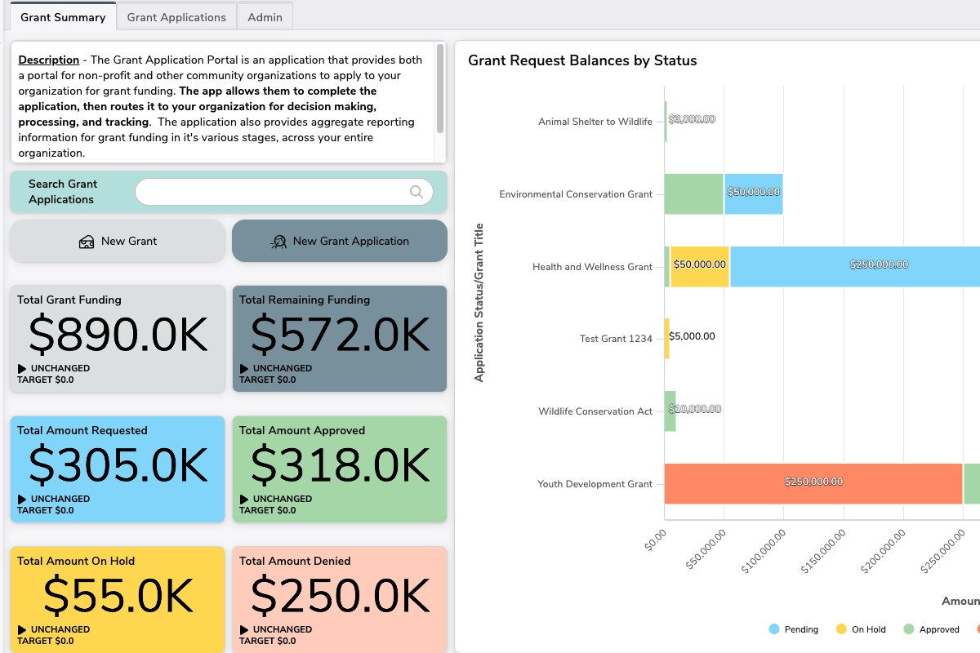980x653 pixels.
Task: Toggle the On Hold legend series
Action: 860,629
